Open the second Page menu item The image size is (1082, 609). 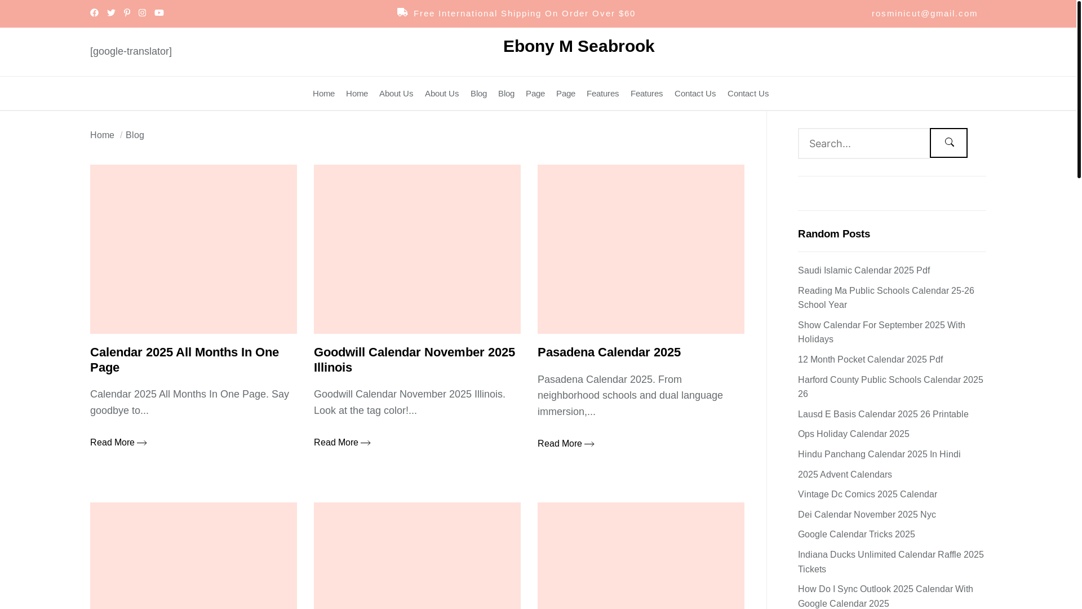pos(566,94)
